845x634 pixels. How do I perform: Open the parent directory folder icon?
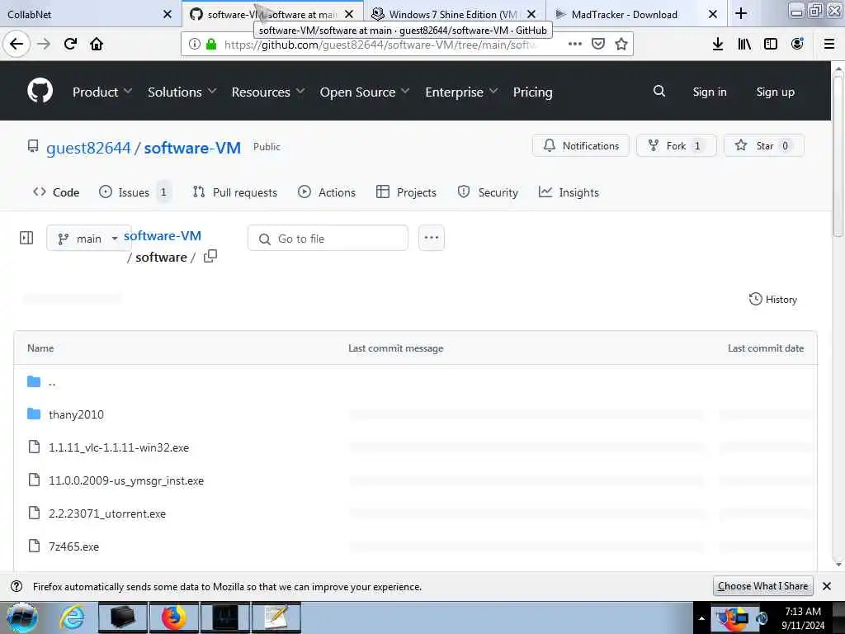pyautogui.click(x=34, y=381)
